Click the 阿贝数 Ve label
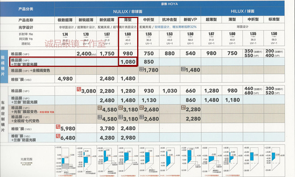Screen dimensions: 295x177 [26, 39]
